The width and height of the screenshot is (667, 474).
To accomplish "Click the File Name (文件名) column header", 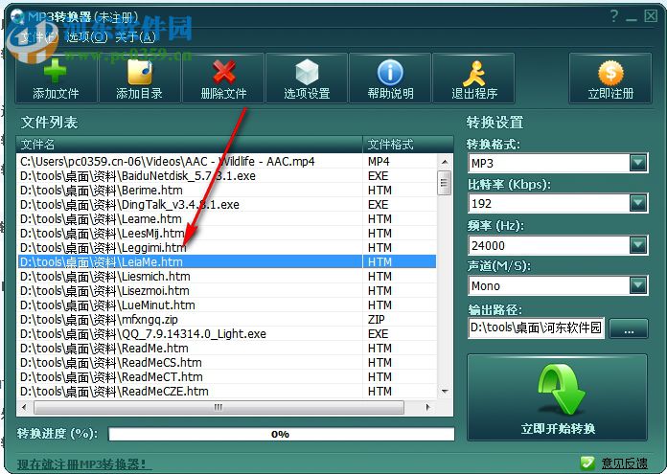I will pyautogui.click(x=190, y=145).
